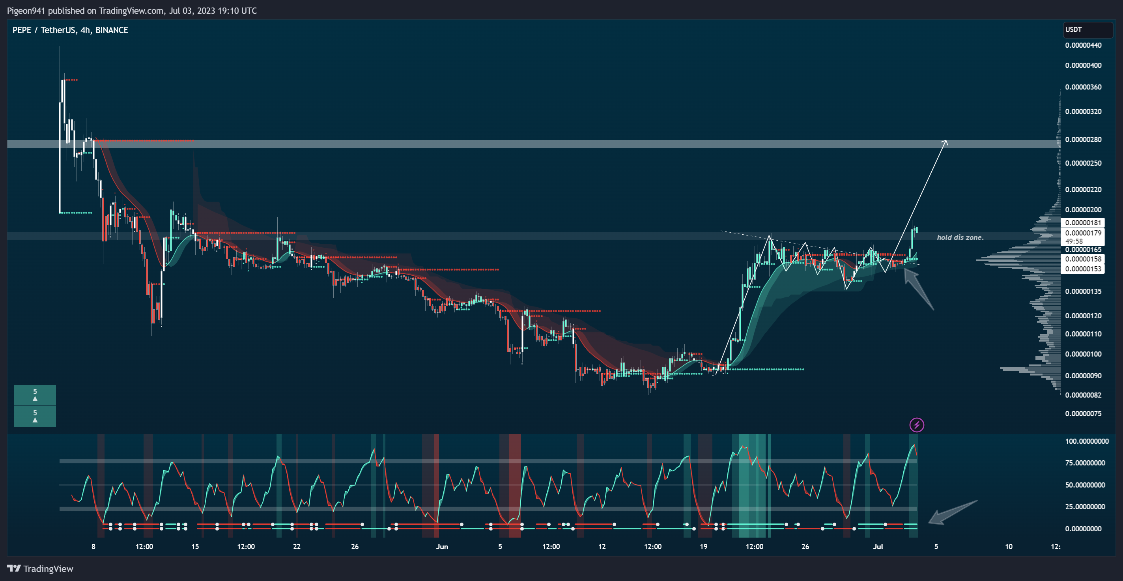Click the 75.00000000 oscillator scale value
1123x581 pixels.
tap(1085, 463)
